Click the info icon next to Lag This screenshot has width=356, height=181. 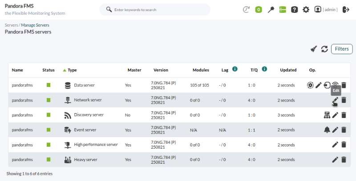point(235,69)
